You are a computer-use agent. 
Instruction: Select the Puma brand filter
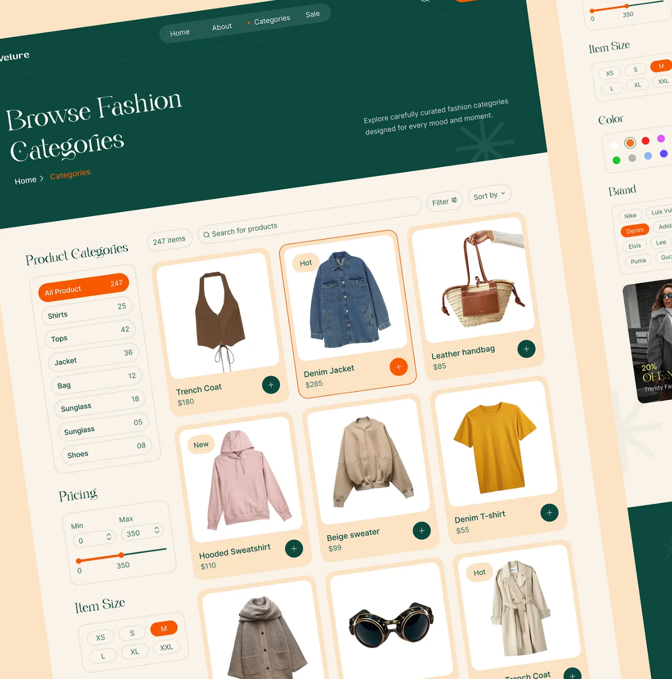click(x=638, y=261)
